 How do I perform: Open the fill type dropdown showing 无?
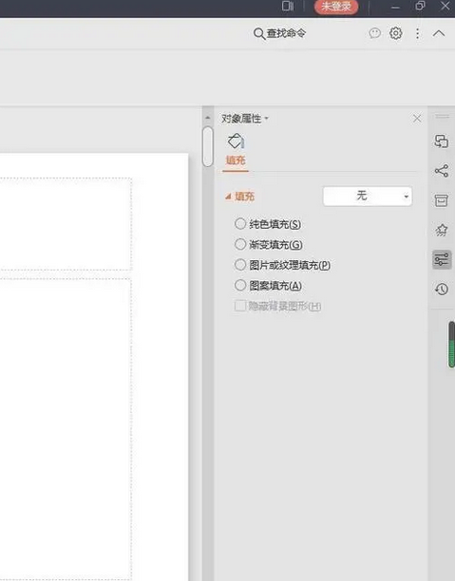click(368, 196)
